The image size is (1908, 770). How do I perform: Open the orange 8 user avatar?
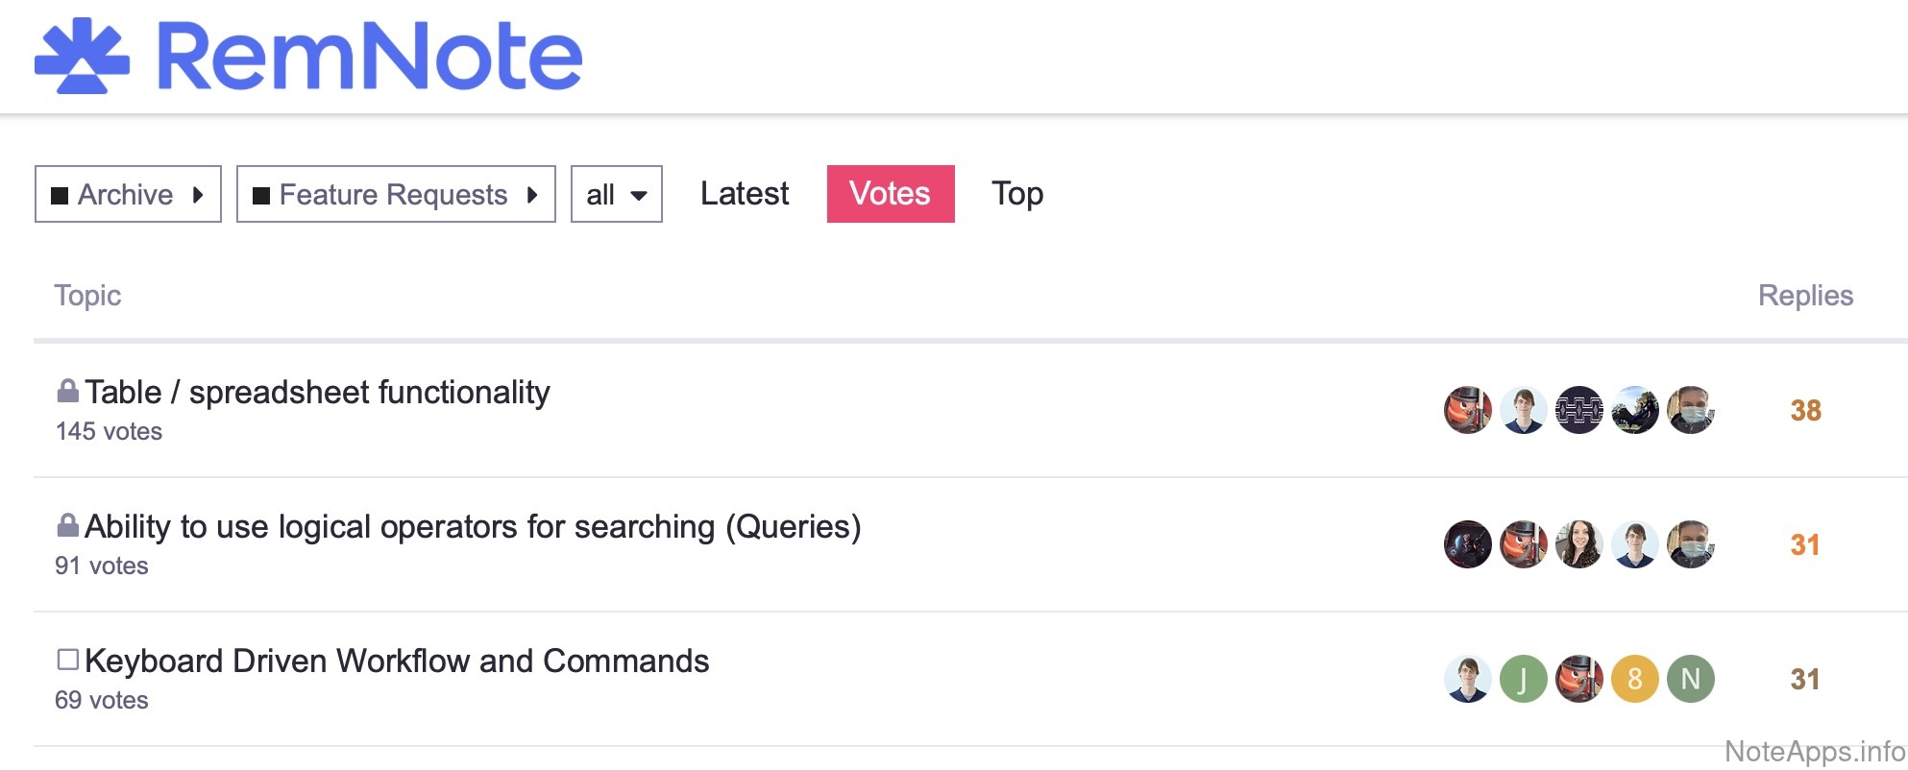(1634, 679)
